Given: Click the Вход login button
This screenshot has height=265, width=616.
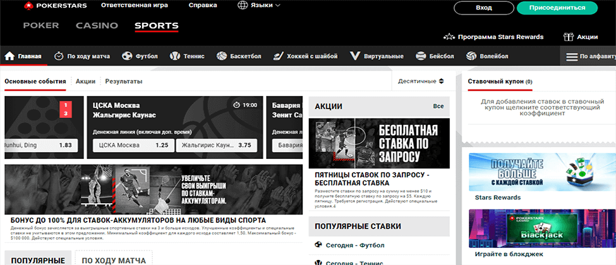Looking at the screenshot, I should click(483, 8).
